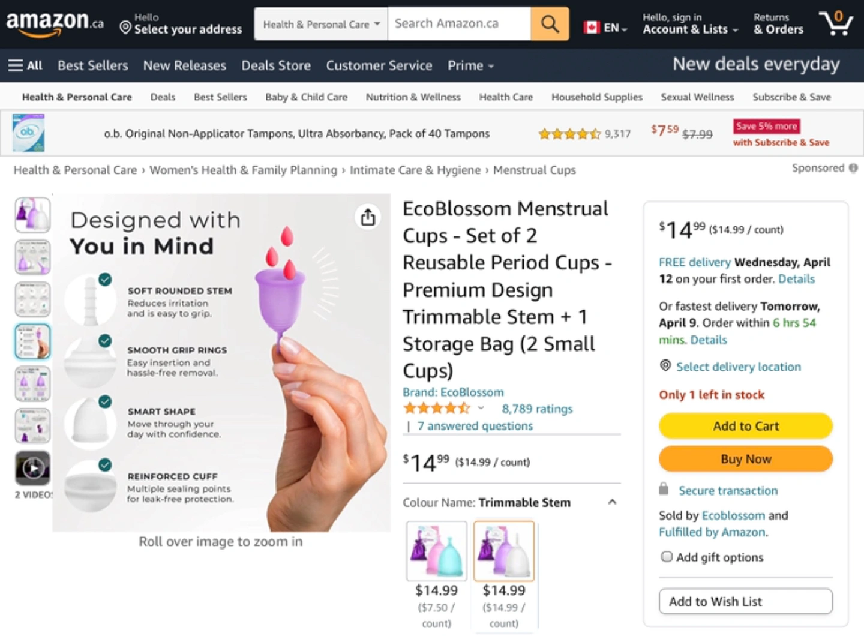Open the Health & Personal Care search dropdown
This screenshot has height=636, width=864.
point(321,24)
